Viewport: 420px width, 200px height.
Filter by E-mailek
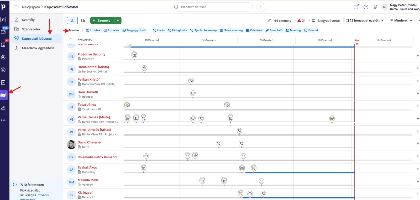click(112, 30)
